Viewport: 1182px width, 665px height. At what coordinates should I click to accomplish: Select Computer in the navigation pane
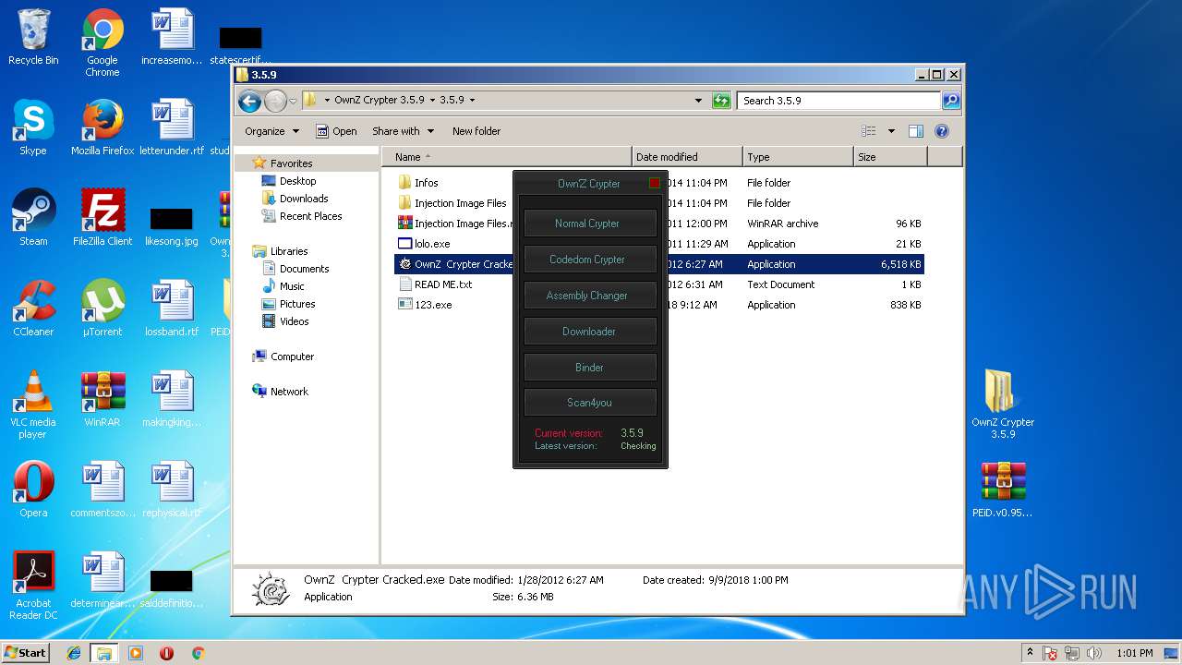(x=283, y=357)
